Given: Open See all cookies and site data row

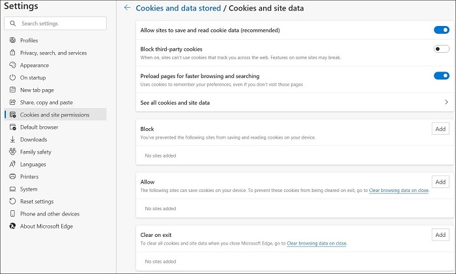Looking at the screenshot, I should 294,102.
